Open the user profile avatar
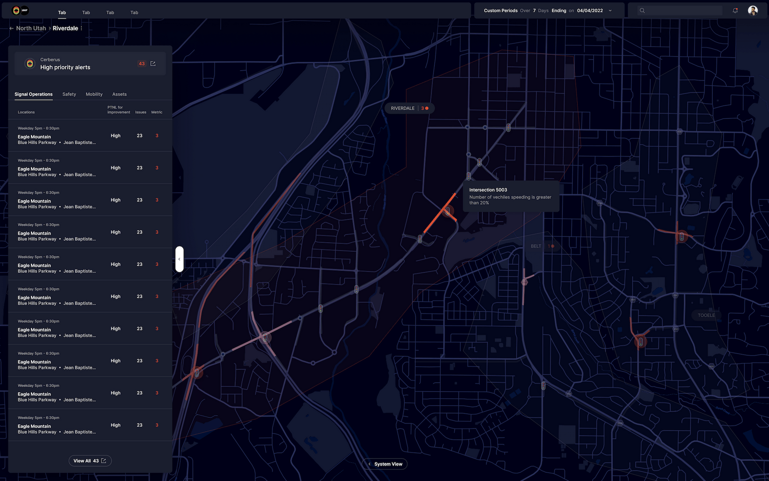Image resolution: width=769 pixels, height=481 pixels. coord(753,11)
